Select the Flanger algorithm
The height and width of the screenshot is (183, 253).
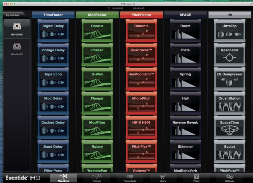pyautogui.click(x=97, y=103)
